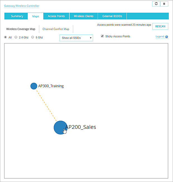
Task: Select the Wireless Coverage Map sub-tab
Action: (x=21, y=29)
